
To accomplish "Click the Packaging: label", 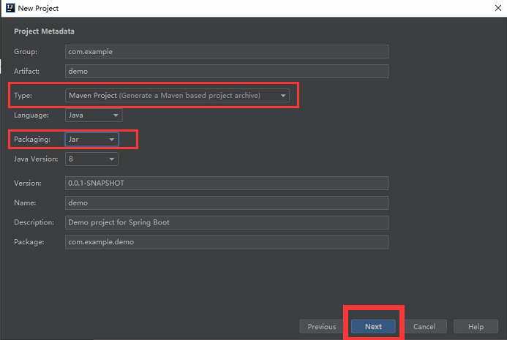I will point(32,140).
